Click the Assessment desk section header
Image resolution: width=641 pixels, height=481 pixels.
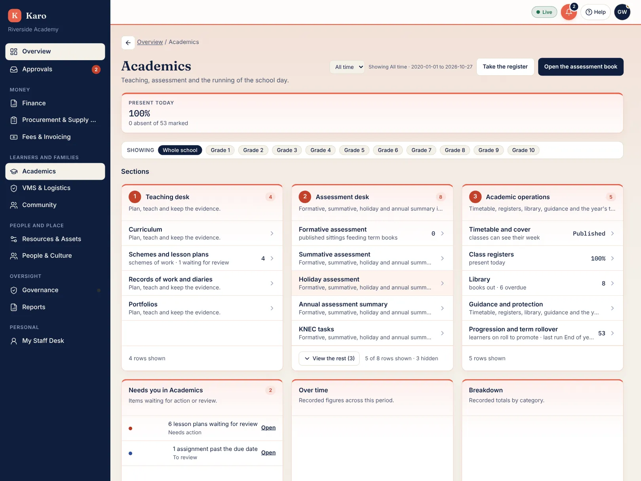pyautogui.click(x=372, y=202)
